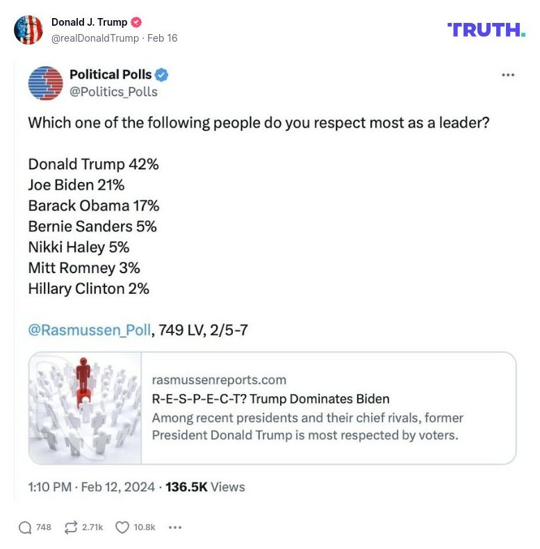Click the rasmussenreports.com link preview thumbnail
Screen dimensions: 540x549
[85, 408]
